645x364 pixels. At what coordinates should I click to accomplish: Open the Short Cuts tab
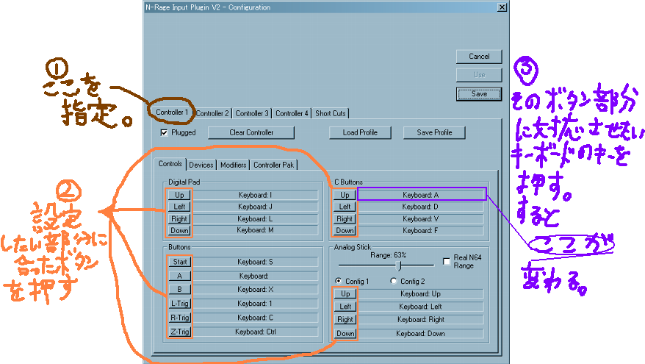(x=331, y=113)
